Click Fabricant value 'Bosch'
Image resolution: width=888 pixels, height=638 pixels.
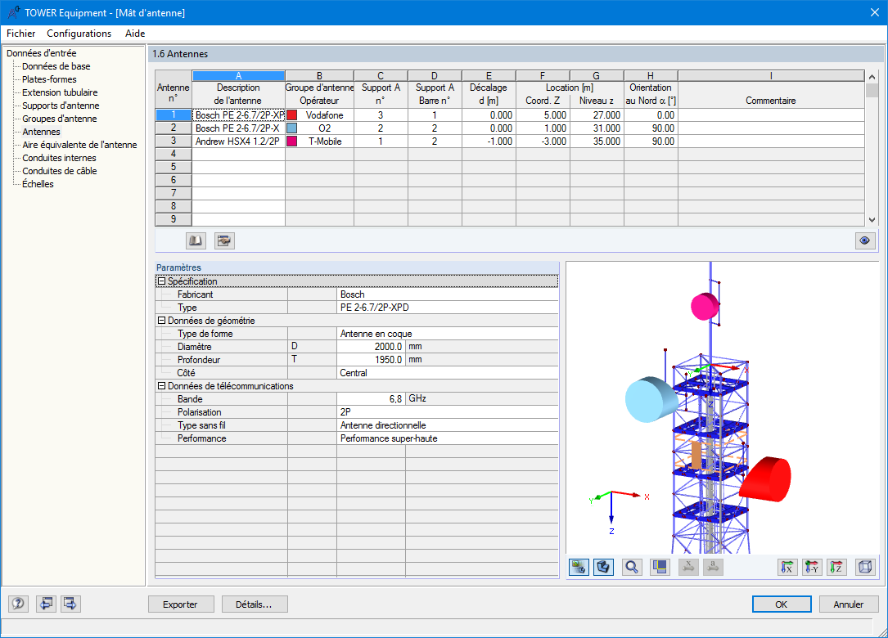pyautogui.click(x=448, y=294)
